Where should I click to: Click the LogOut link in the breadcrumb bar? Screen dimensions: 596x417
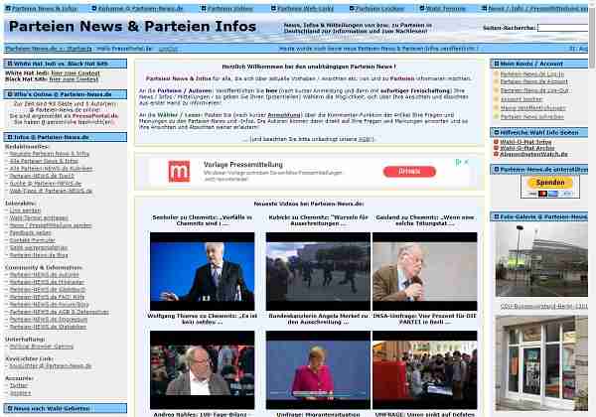coord(168,49)
